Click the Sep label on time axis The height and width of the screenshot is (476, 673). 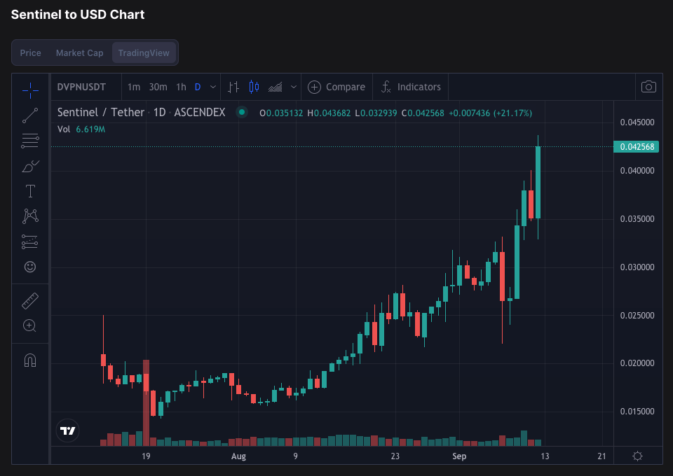(459, 456)
